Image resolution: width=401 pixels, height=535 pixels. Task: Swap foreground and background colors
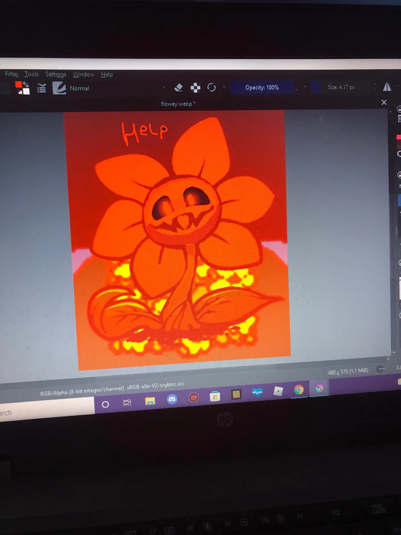tap(26, 84)
